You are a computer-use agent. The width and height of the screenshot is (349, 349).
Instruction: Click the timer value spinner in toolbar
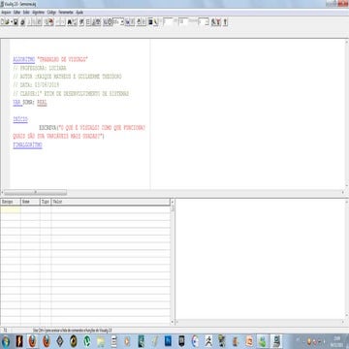point(207,22)
